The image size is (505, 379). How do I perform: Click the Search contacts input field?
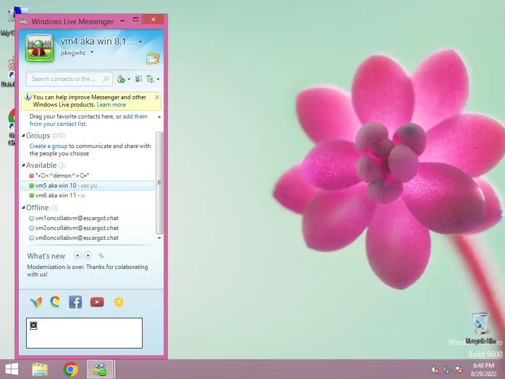pos(69,79)
